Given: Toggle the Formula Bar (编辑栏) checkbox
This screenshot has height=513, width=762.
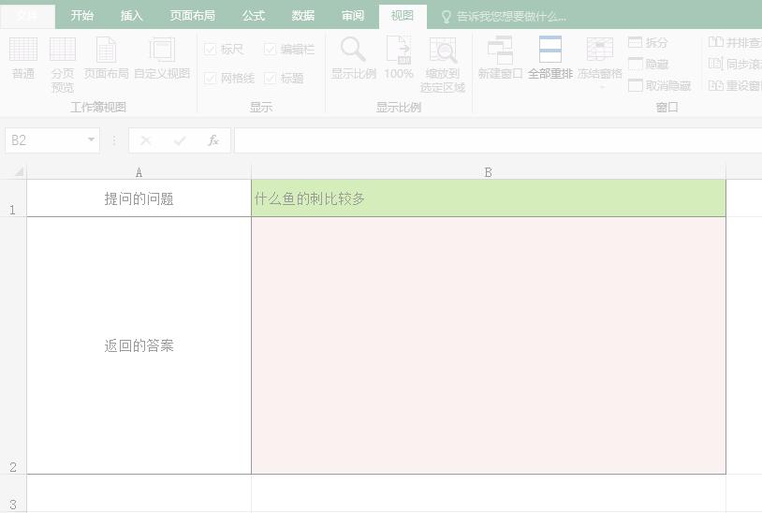Looking at the screenshot, I should (x=270, y=49).
